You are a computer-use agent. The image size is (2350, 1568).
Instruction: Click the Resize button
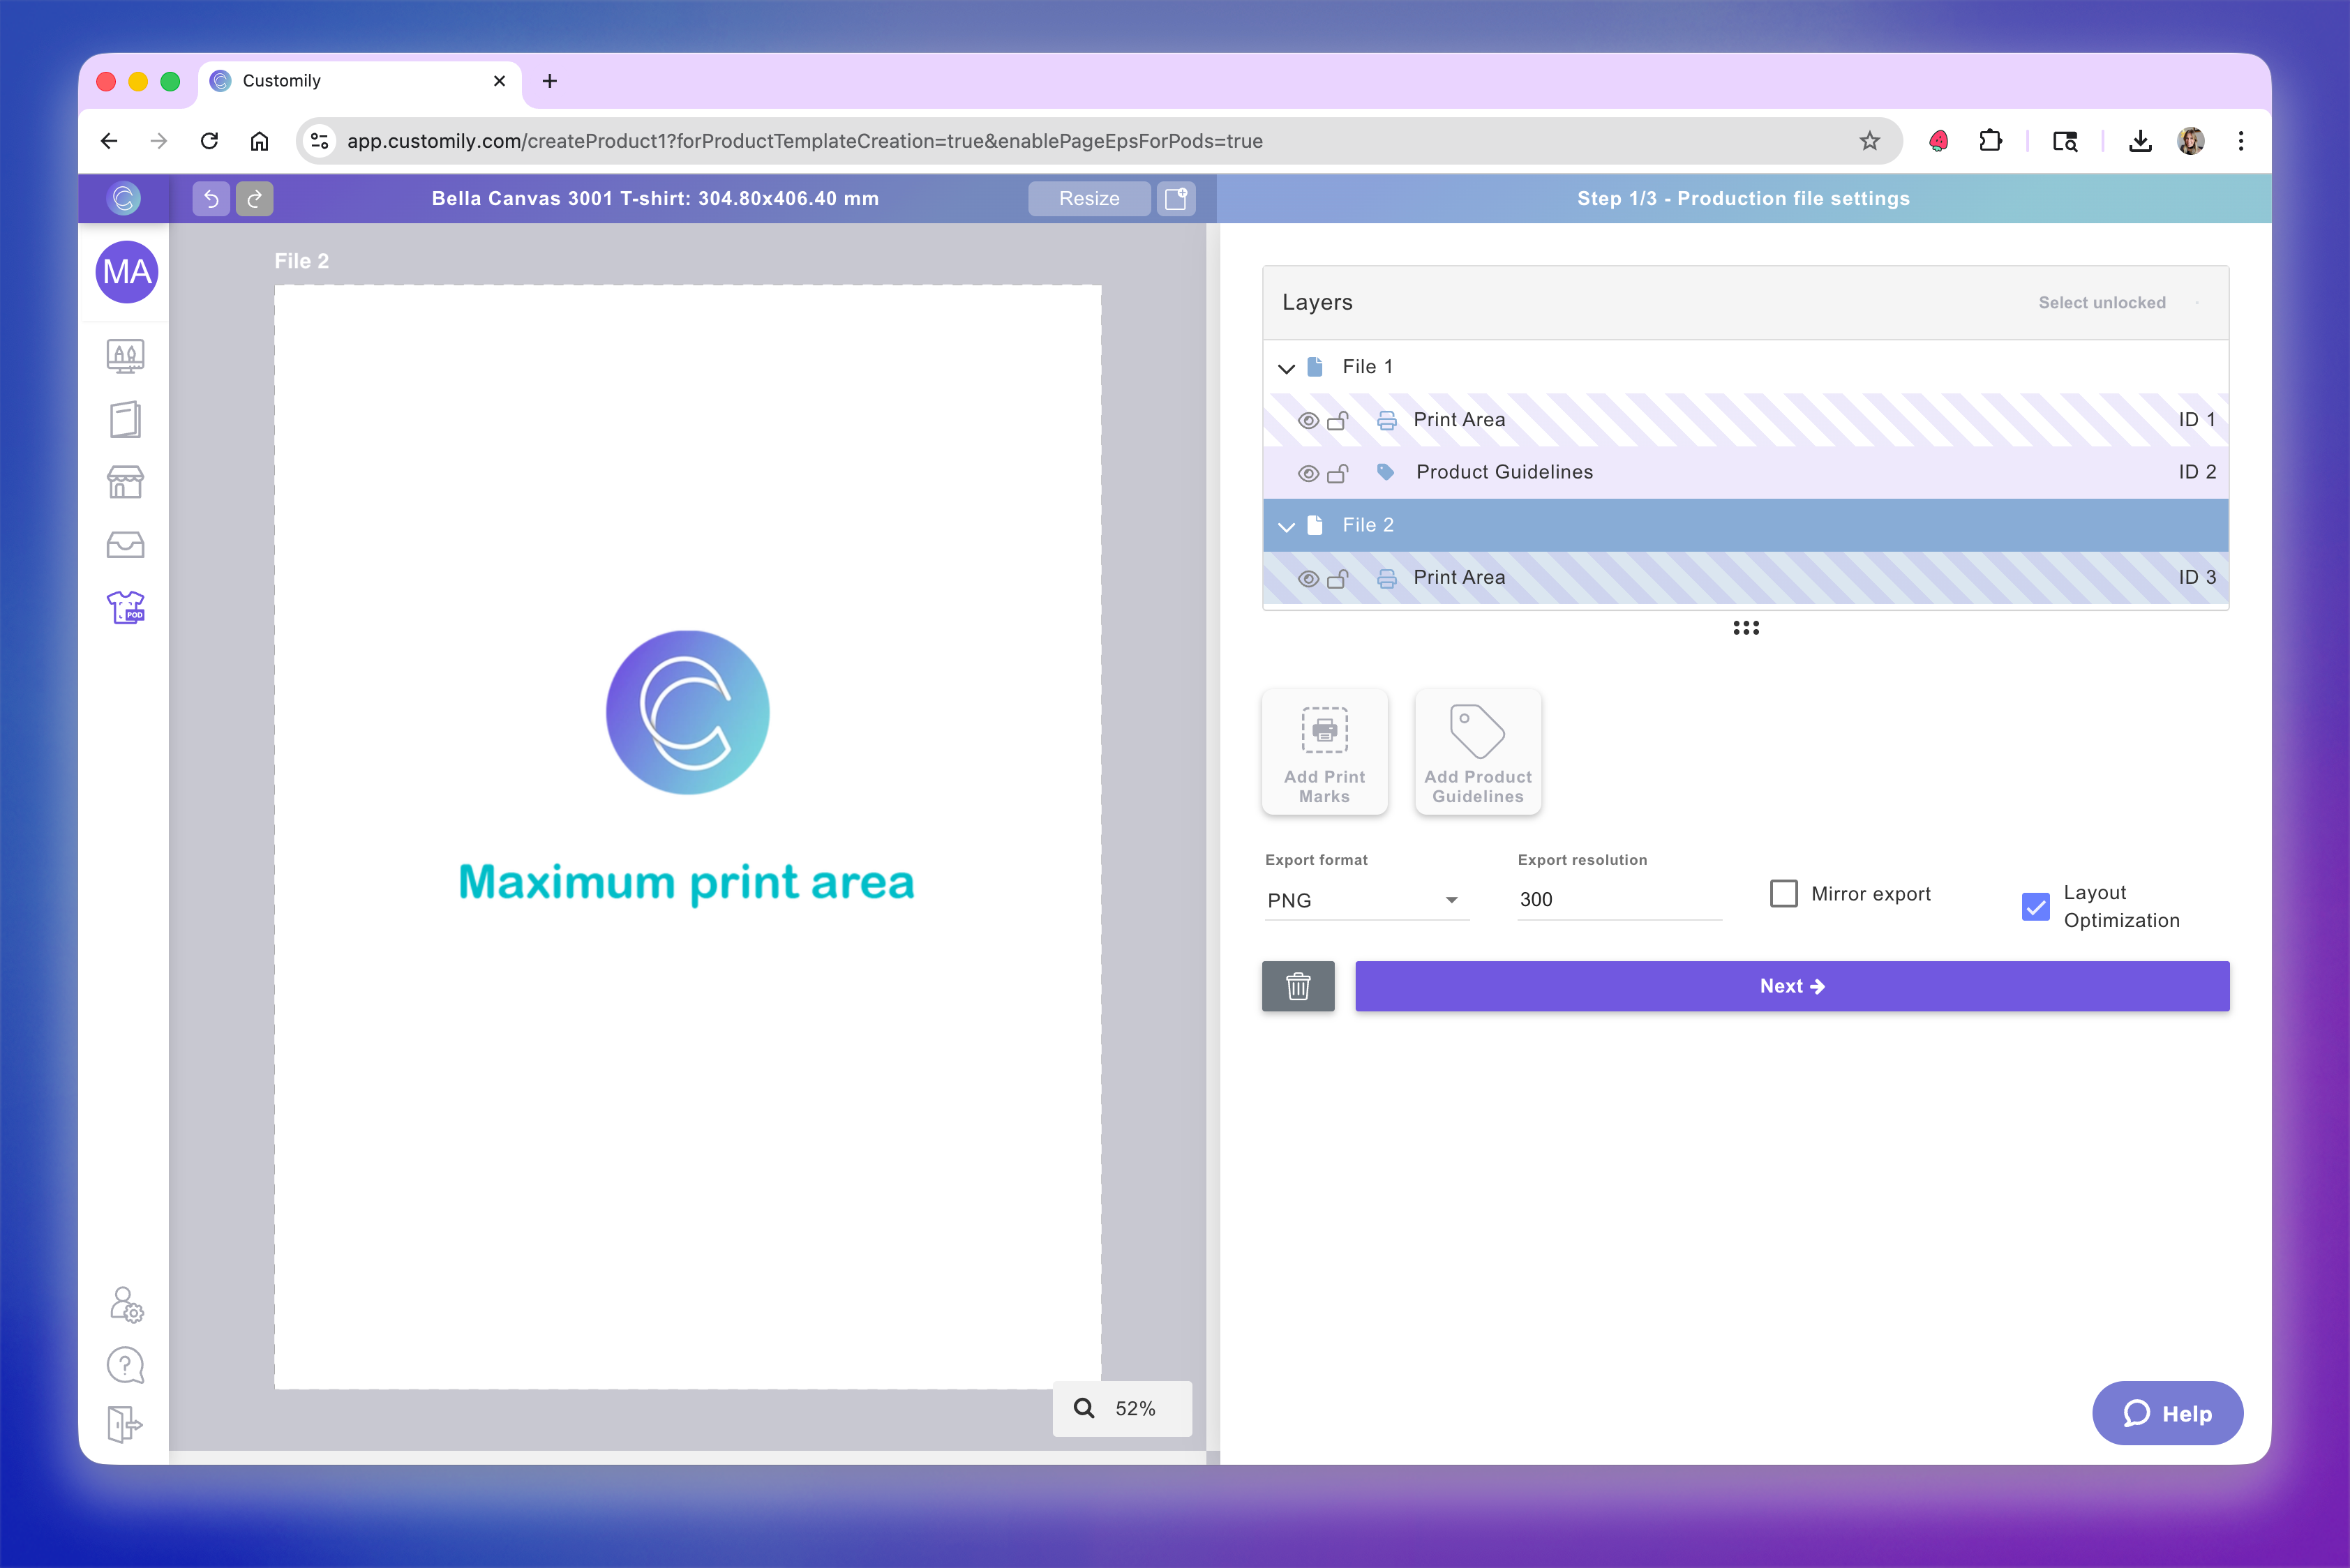coord(1088,198)
